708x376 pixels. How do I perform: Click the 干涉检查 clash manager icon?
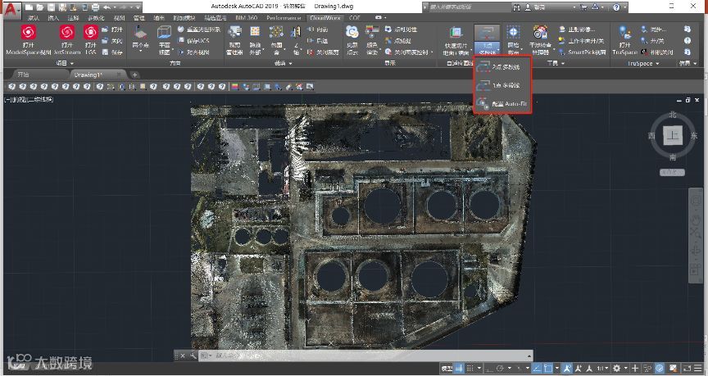(540, 34)
